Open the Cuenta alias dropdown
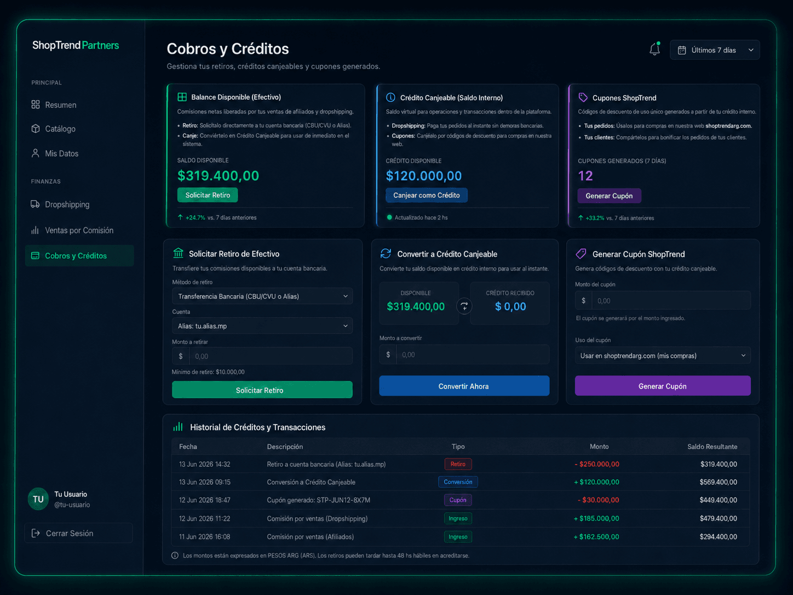The image size is (793, 595). (x=262, y=326)
